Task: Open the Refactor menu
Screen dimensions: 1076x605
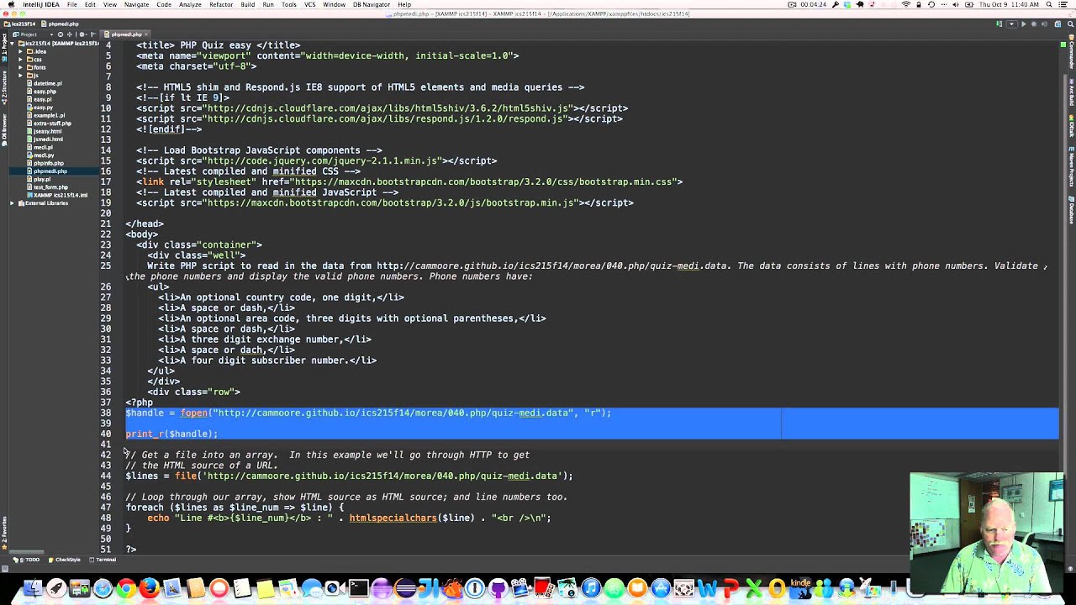Action: tap(221, 4)
